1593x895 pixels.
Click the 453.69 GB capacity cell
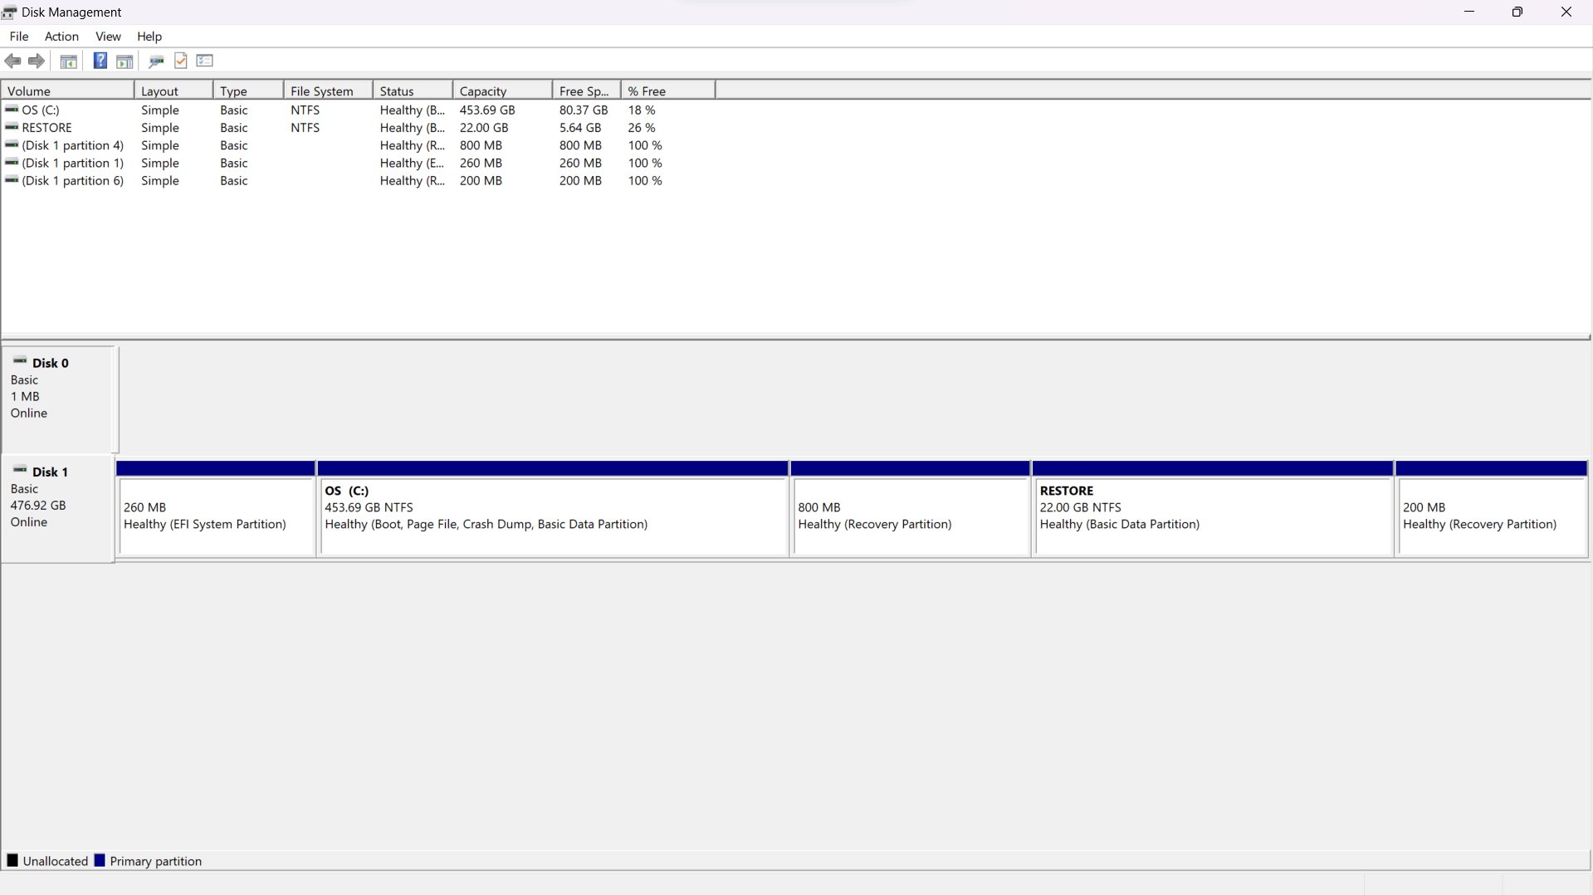tap(487, 110)
